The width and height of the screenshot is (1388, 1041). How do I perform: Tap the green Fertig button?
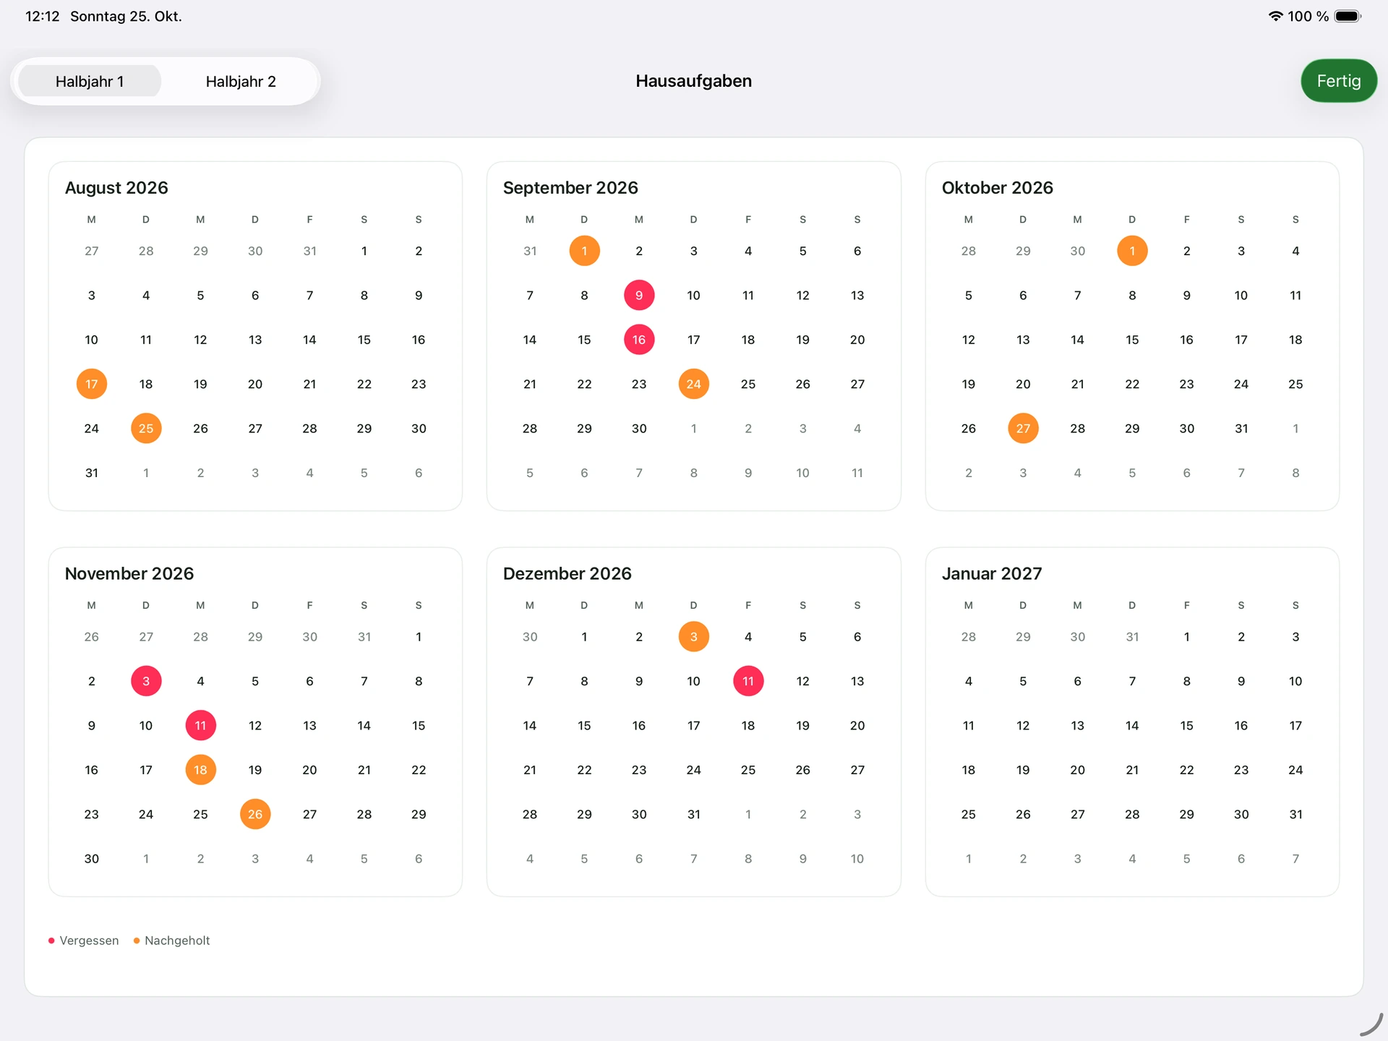click(x=1339, y=81)
